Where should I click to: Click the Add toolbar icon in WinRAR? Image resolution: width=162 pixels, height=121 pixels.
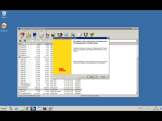pyautogui.click(x=22, y=36)
